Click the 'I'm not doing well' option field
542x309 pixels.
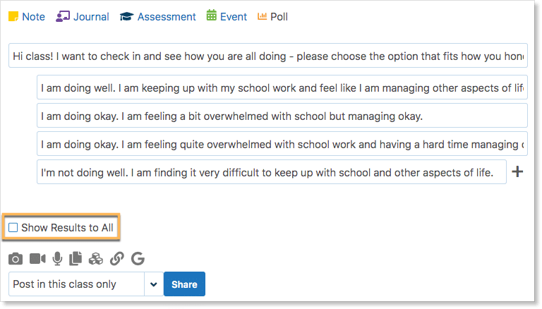pyautogui.click(x=271, y=172)
